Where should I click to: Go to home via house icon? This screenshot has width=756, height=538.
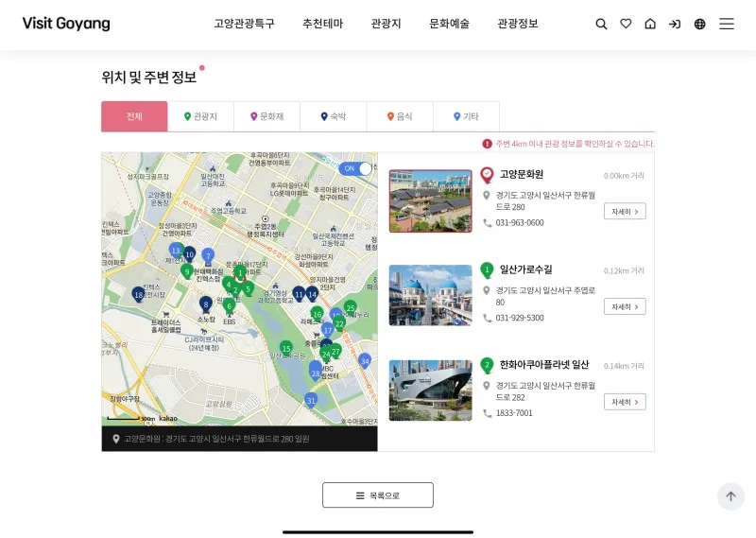pyautogui.click(x=650, y=24)
